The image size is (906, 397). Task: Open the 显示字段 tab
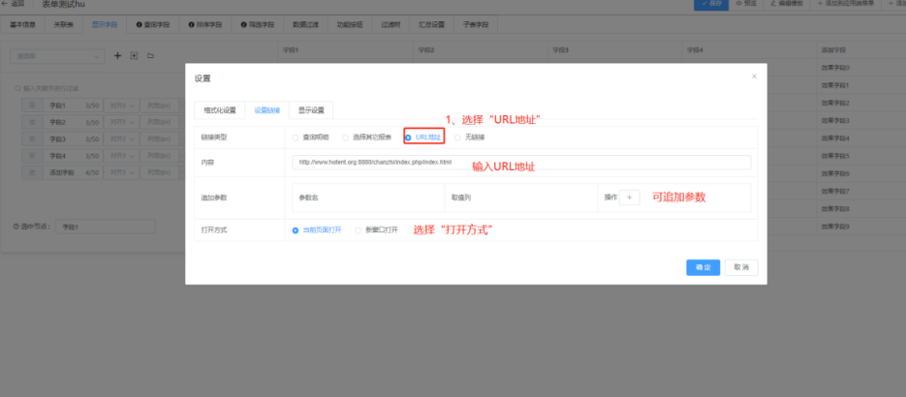tap(105, 25)
